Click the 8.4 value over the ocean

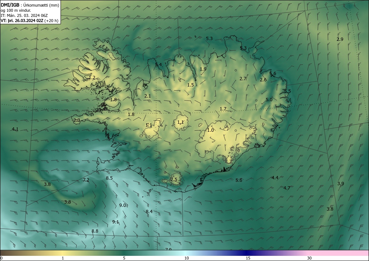point(149,211)
